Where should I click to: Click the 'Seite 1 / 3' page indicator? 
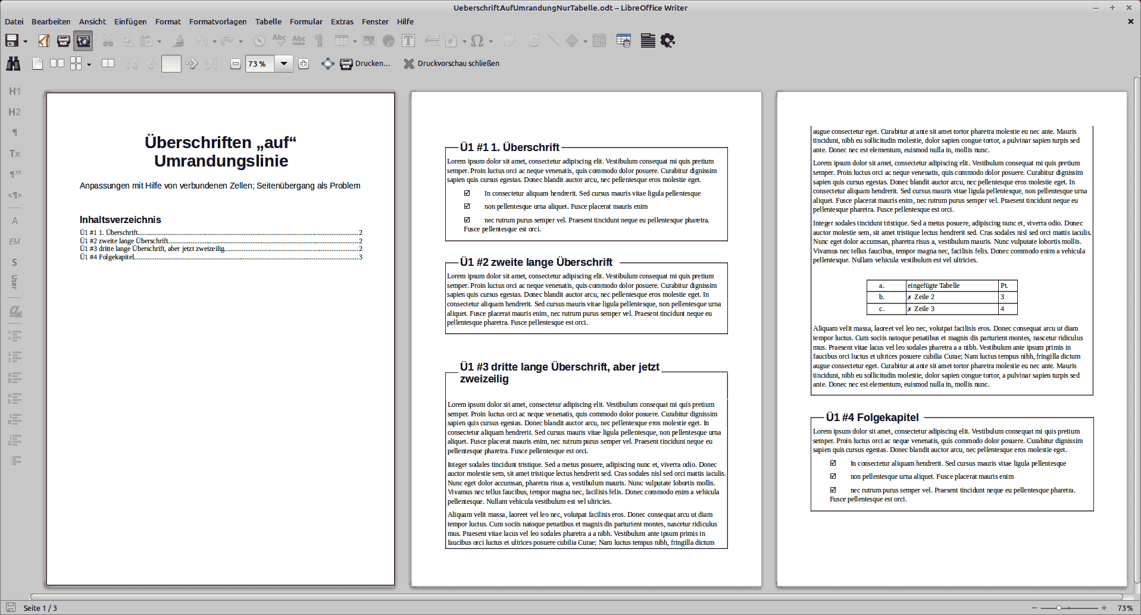tap(40, 608)
